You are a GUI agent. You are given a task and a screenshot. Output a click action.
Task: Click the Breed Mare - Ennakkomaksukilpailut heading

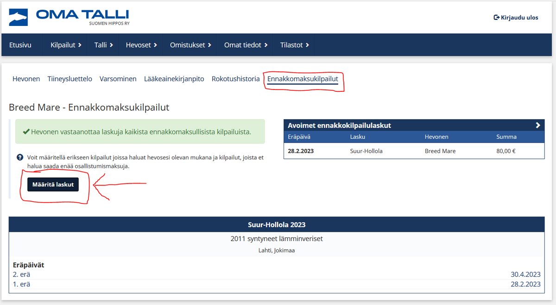[89, 107]
